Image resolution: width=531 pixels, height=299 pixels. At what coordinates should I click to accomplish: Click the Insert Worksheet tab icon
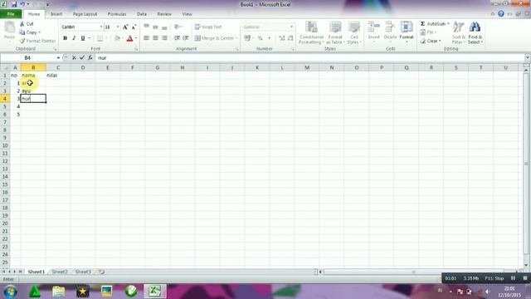pyautogui.click(x=101, y=272)
